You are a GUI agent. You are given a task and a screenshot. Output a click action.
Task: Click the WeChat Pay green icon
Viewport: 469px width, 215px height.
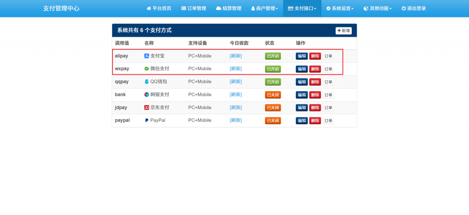coord(147,69)
